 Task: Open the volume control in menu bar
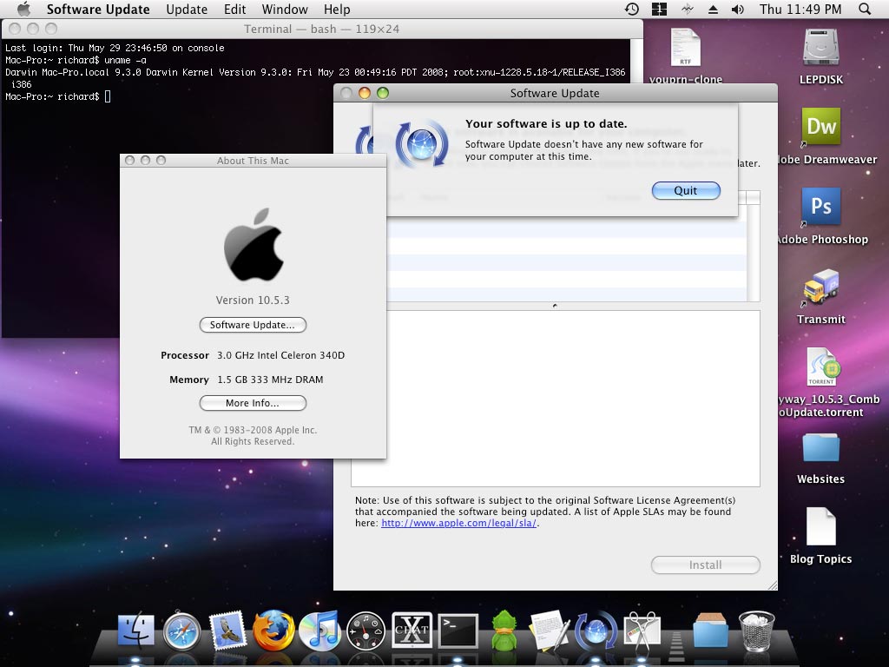[x=738, y=9]
